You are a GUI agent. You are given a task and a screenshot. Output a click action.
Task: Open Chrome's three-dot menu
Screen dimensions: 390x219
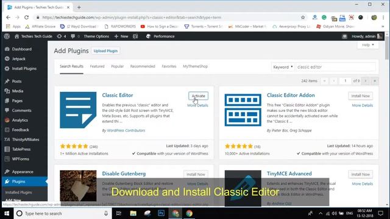(383, 18)
